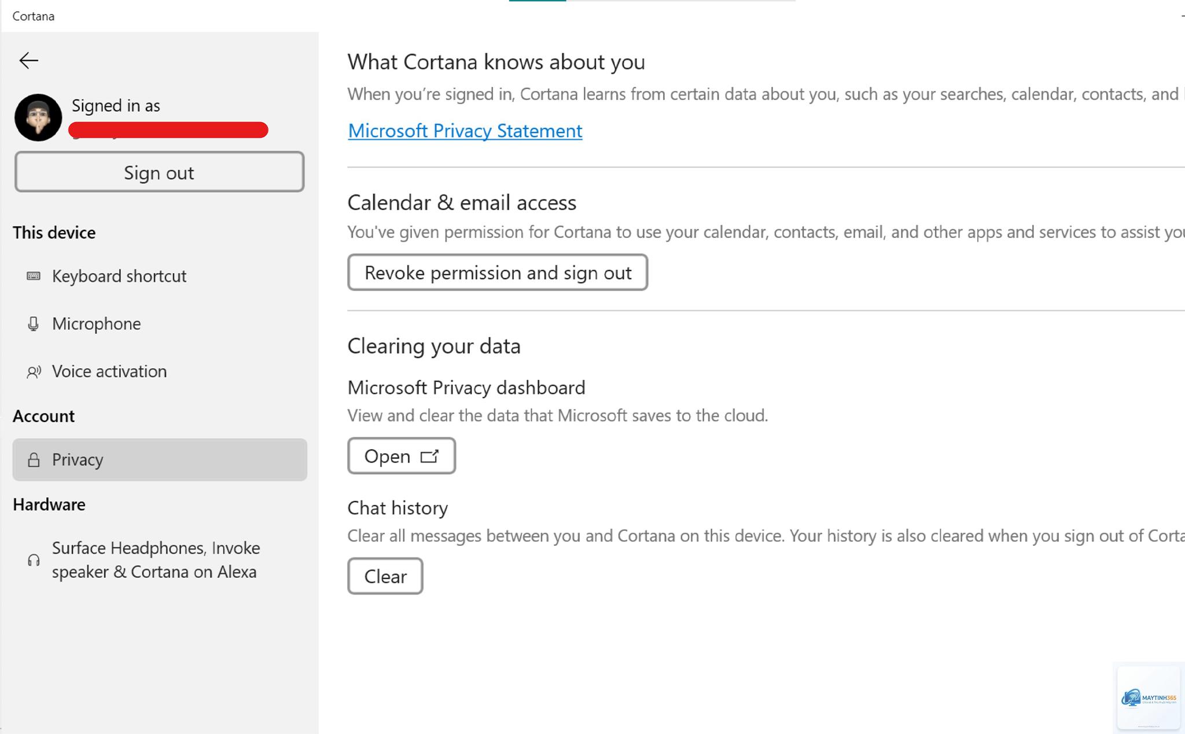Open the Microsoft Privacy dashboard
Screen dimensions: 1185x734
(x=402, y=456)
